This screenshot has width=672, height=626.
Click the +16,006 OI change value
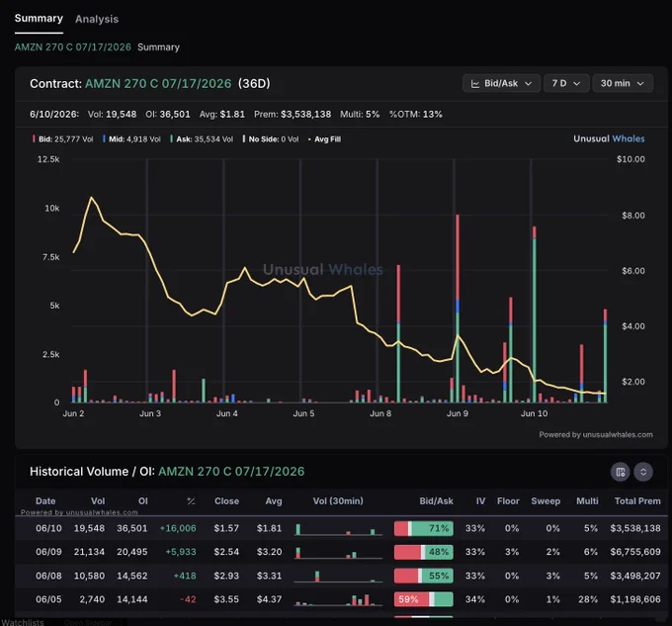[x=178, y=528]
